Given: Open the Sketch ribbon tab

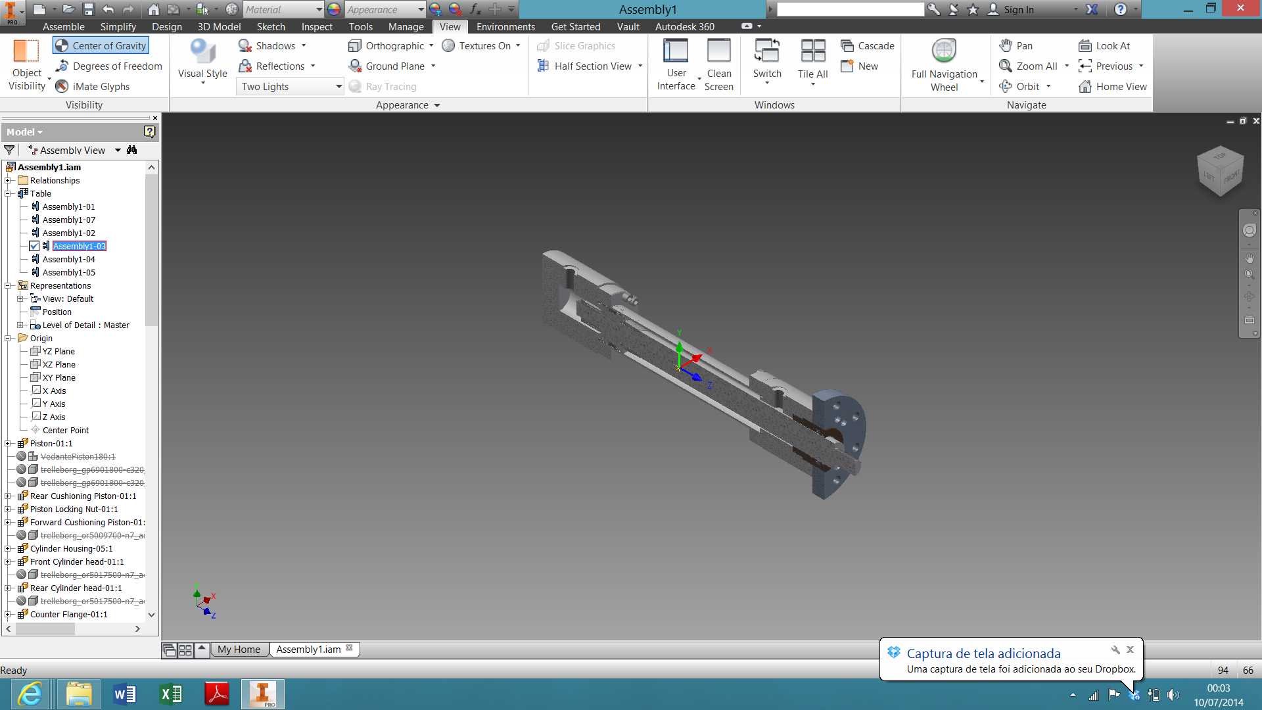Looking at the screenshot, I should click(271, 26).
